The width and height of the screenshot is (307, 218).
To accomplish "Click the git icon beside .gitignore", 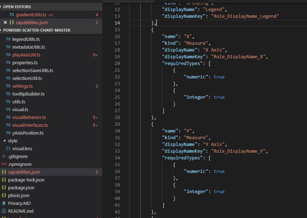I will click(4, 156).
